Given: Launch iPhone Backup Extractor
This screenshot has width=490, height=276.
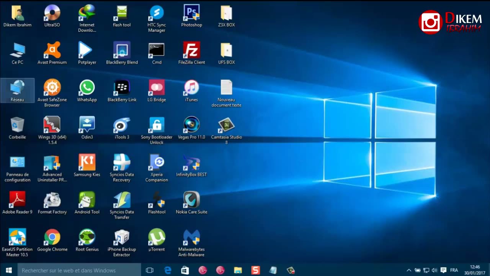Looking at the screenshot, I should tap(122, 243).
